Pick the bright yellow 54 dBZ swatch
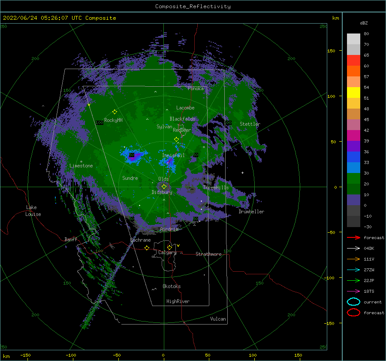 click(353, 92)
